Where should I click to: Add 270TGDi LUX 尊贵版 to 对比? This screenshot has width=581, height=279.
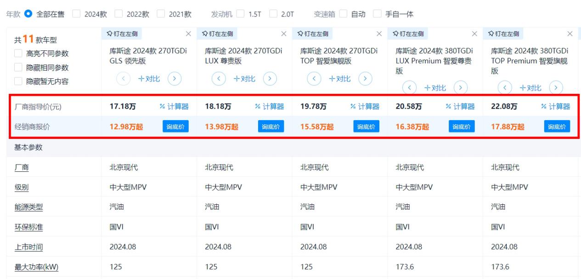point(244,78)
